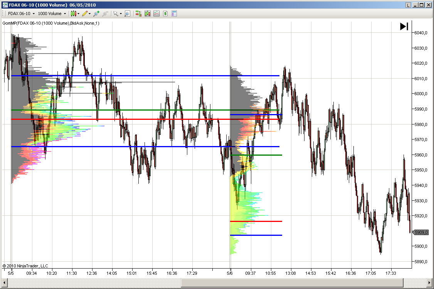Open the 1000 Volume interval dropdown
Viewport: 434px width, 289px height.
52,13
